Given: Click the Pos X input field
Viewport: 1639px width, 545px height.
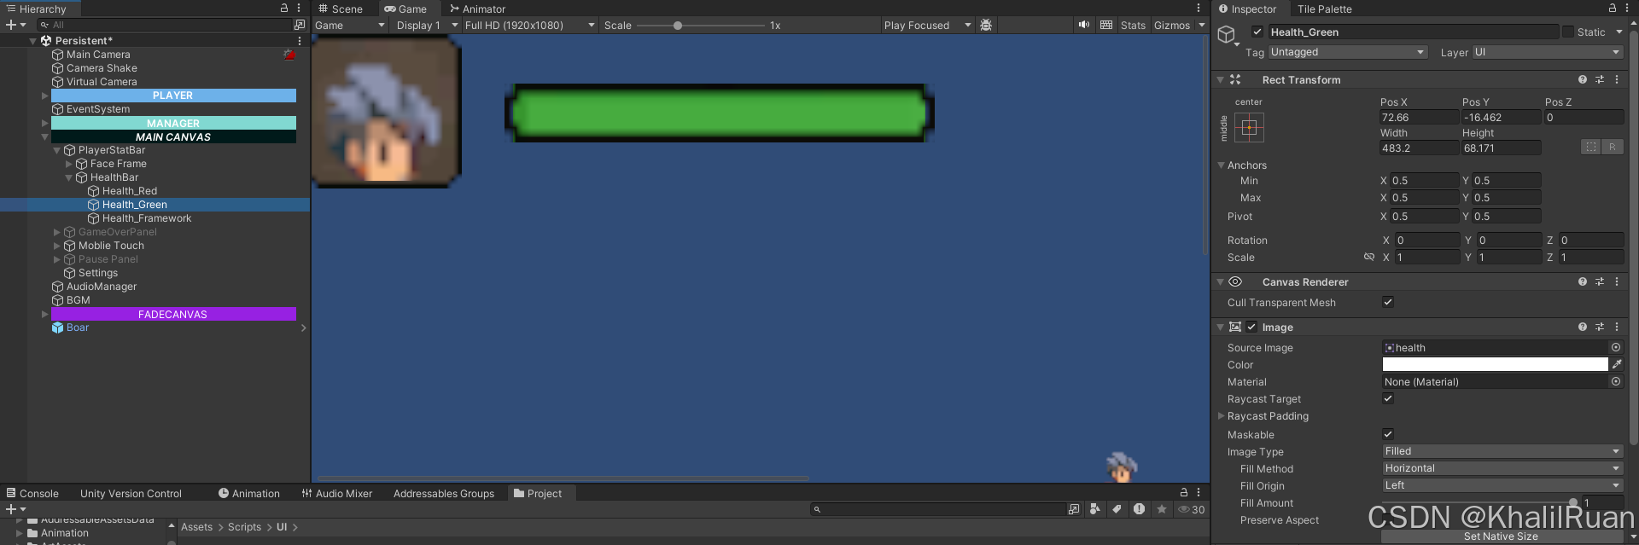Looking at the screenshot, I should [1419, 117].
